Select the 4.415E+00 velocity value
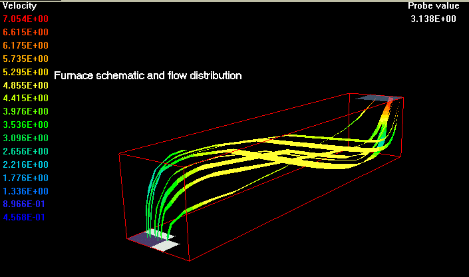Viewport: 469px width, 277px height. pos(25,99)
